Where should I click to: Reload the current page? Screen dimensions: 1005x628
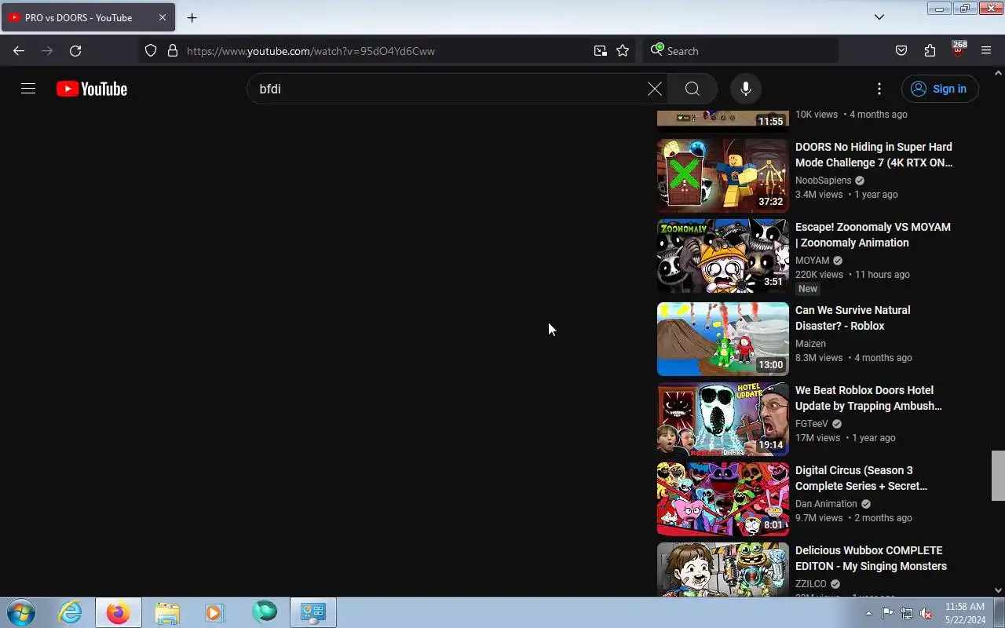click(75, 51)
